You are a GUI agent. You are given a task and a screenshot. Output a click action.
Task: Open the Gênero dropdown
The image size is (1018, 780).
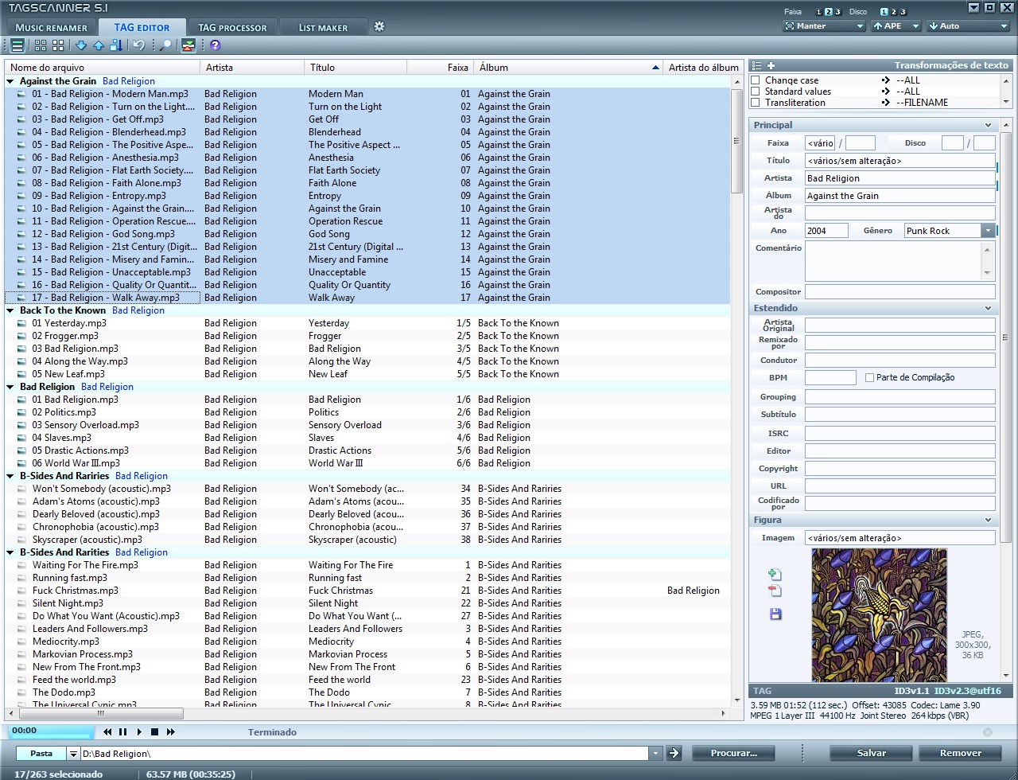(x=989, y=230)
